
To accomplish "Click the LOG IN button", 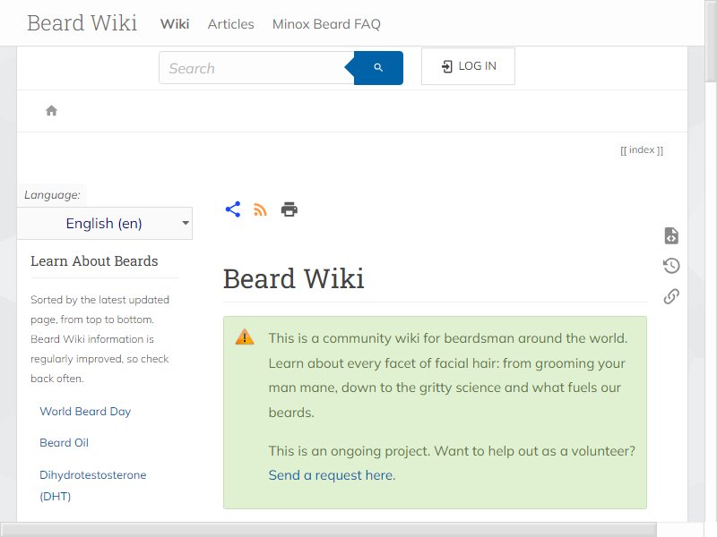I will pos(468,66).
